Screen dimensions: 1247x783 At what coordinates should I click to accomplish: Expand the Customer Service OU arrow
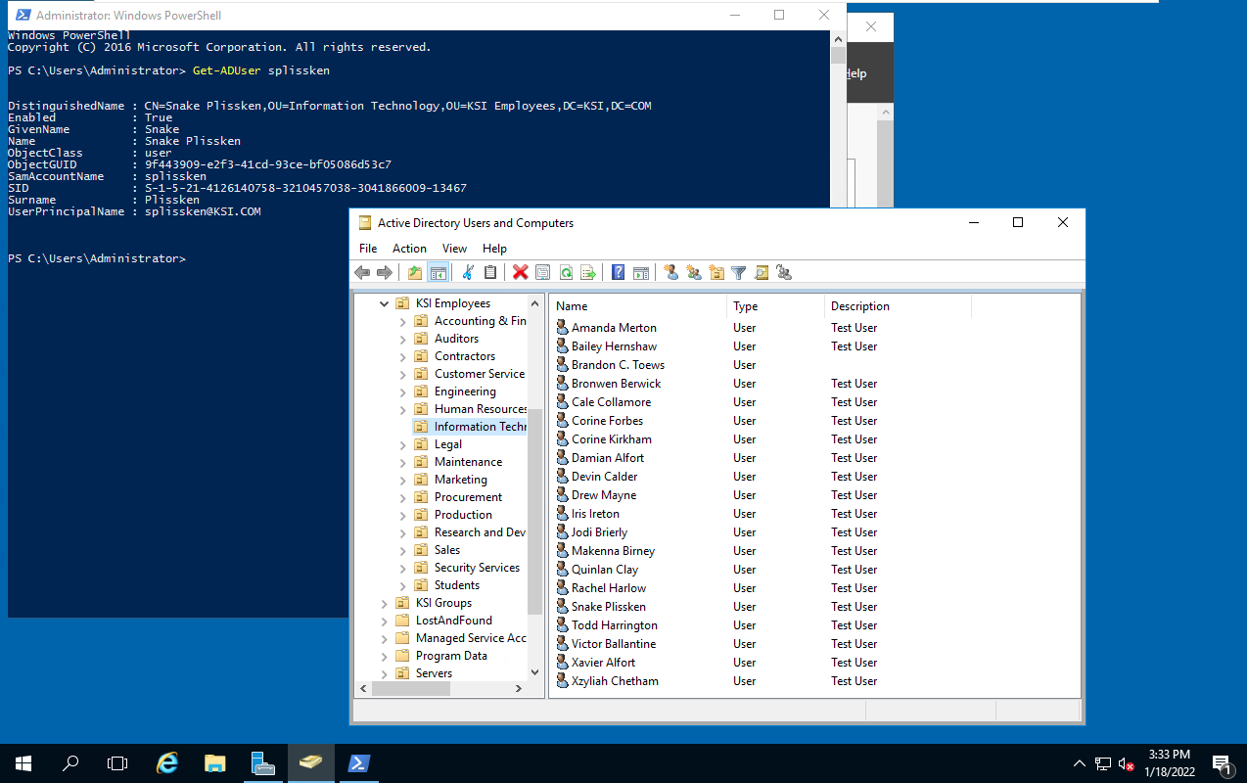(403, 374)
